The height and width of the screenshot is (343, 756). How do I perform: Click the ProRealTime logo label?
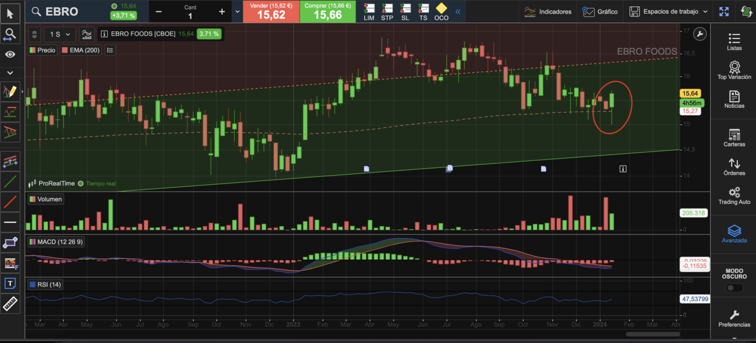click(x=51, y=184)
